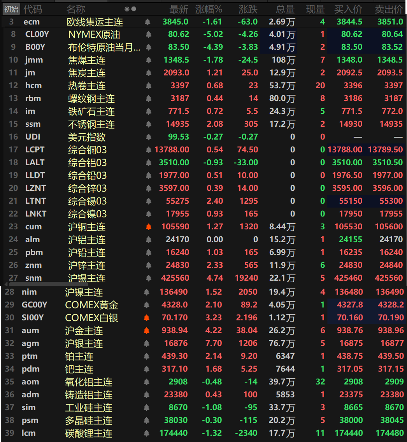Click the bell icon for COMEX黄金

pyautogui.click(x=146, y=305)
